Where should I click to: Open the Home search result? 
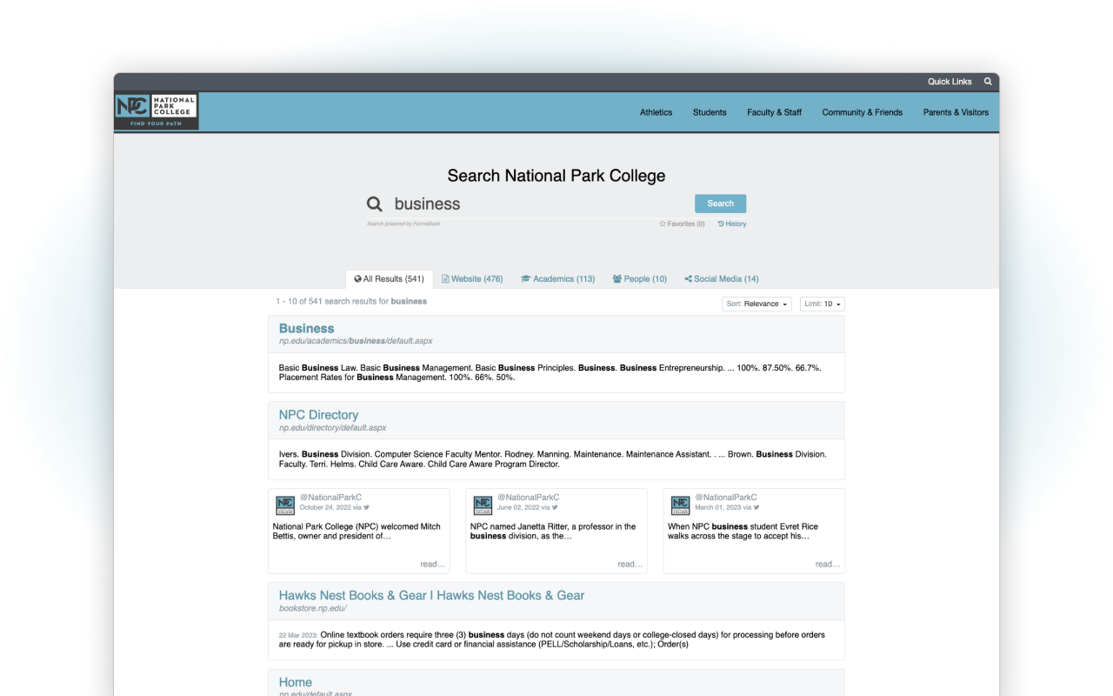pyautogui.click(x=296, y=682)
